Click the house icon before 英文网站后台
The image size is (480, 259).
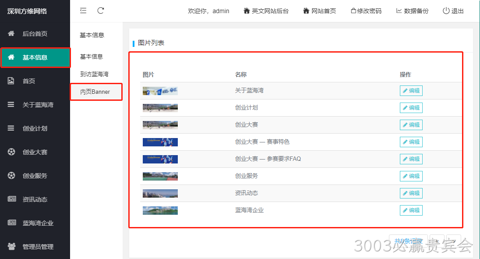pyautogui.click(x=247, y=11)
